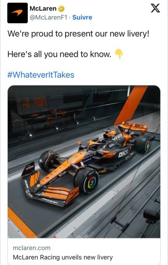The height and width of the screenshot is (265, 168).
Task: Click the orange helmet in the cockpit
Action: (x=110, y=134)
